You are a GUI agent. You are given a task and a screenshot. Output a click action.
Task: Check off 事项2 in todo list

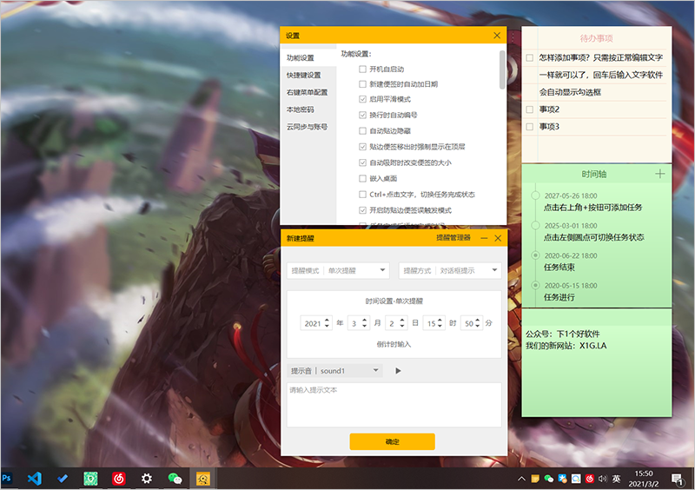529,109
